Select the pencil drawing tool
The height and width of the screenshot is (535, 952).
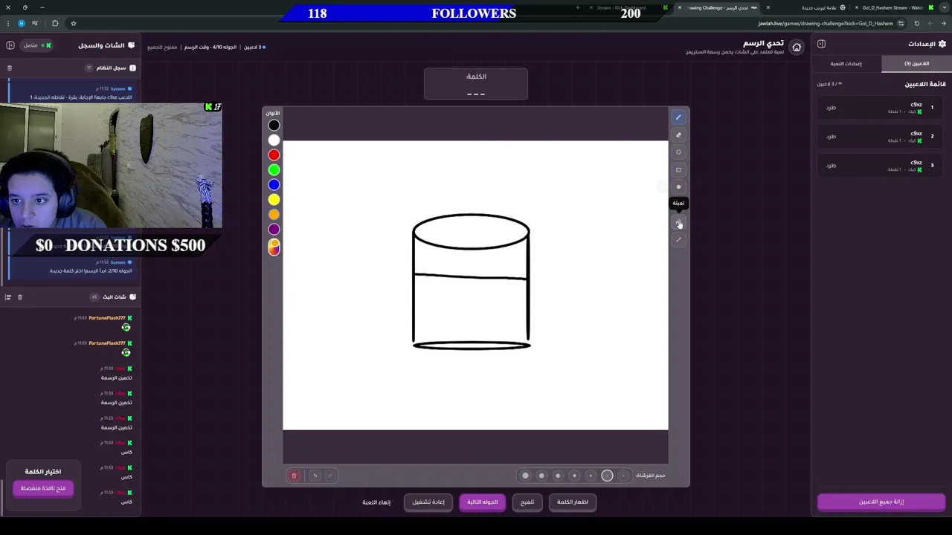pos(678,117)
